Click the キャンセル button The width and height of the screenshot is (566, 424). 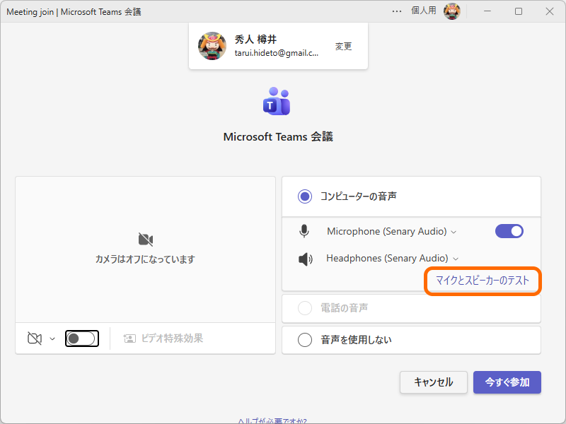coord(434,382)
